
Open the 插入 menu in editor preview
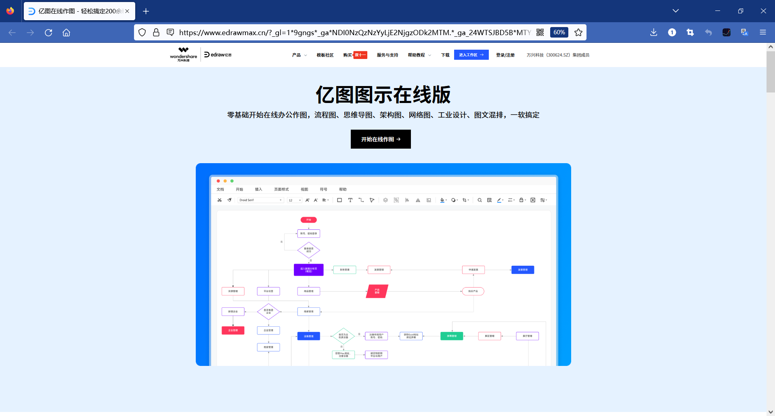tap(258, 189)
